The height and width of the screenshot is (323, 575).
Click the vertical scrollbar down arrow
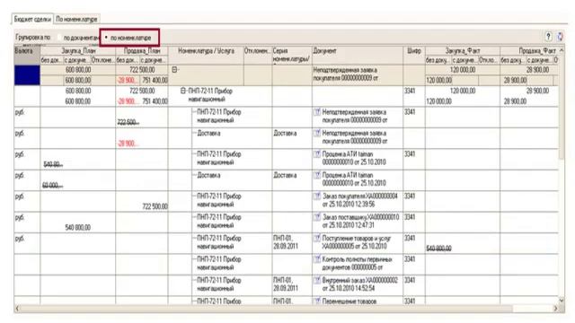coord(562,301)
